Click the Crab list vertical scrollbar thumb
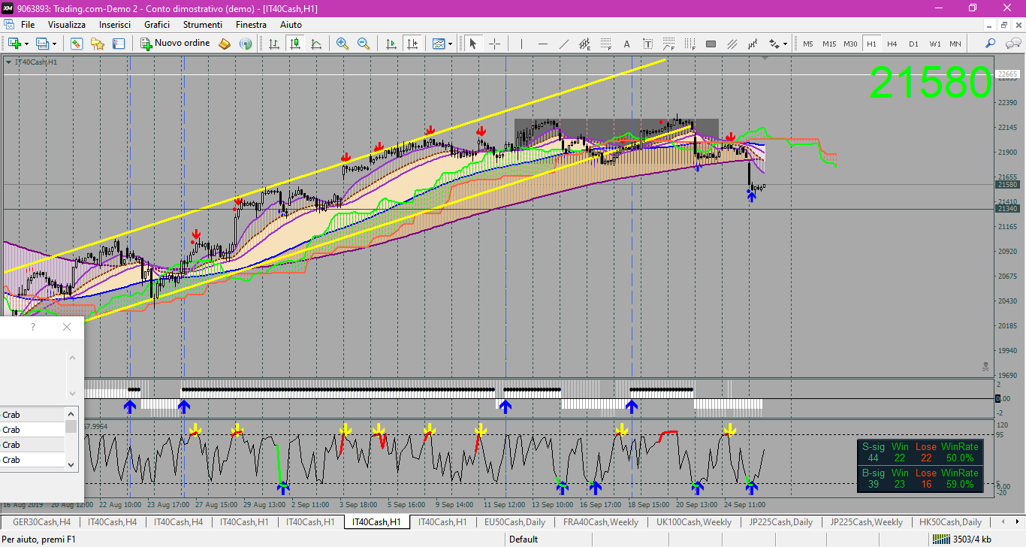1026x547 pixels. point(72,426)
